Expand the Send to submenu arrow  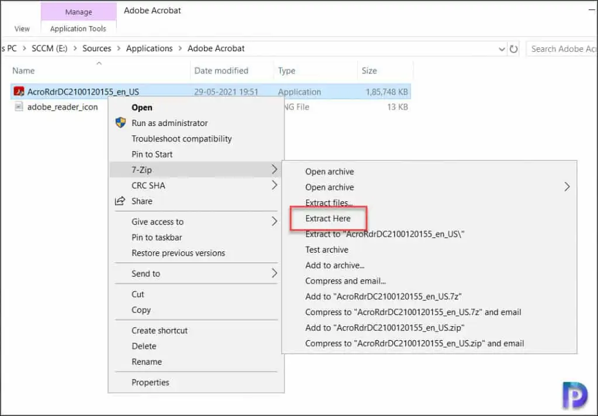pos(274,273)
